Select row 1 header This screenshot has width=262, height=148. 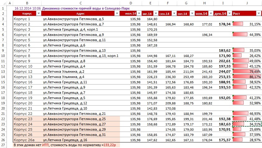coord(3,8)
